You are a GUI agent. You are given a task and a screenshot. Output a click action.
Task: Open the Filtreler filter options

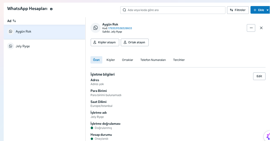tap(238, 10)
